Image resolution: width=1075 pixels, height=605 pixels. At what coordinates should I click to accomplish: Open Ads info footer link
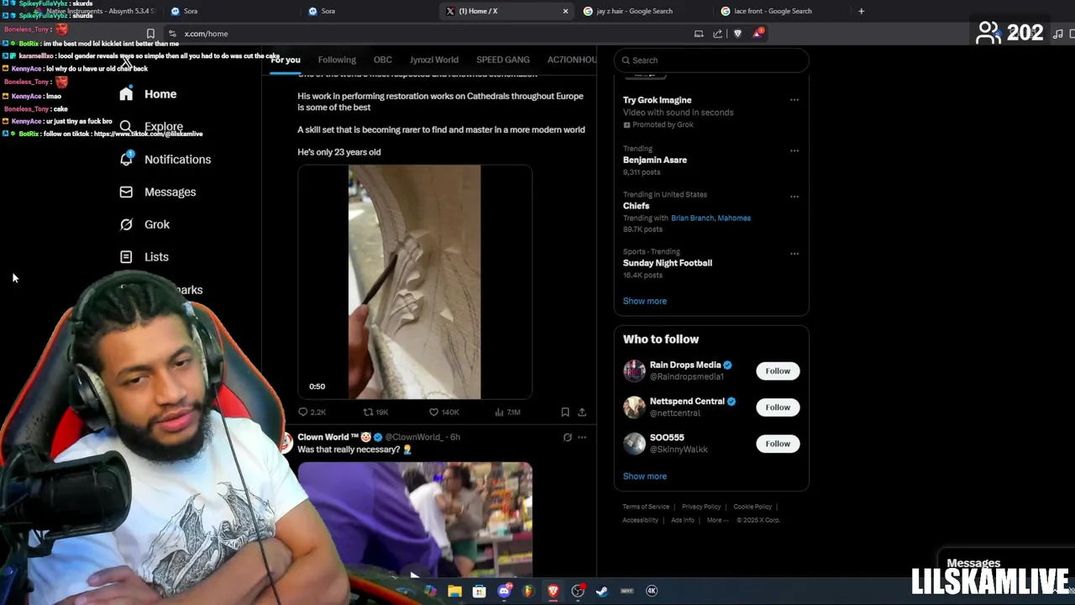(683, 520)
